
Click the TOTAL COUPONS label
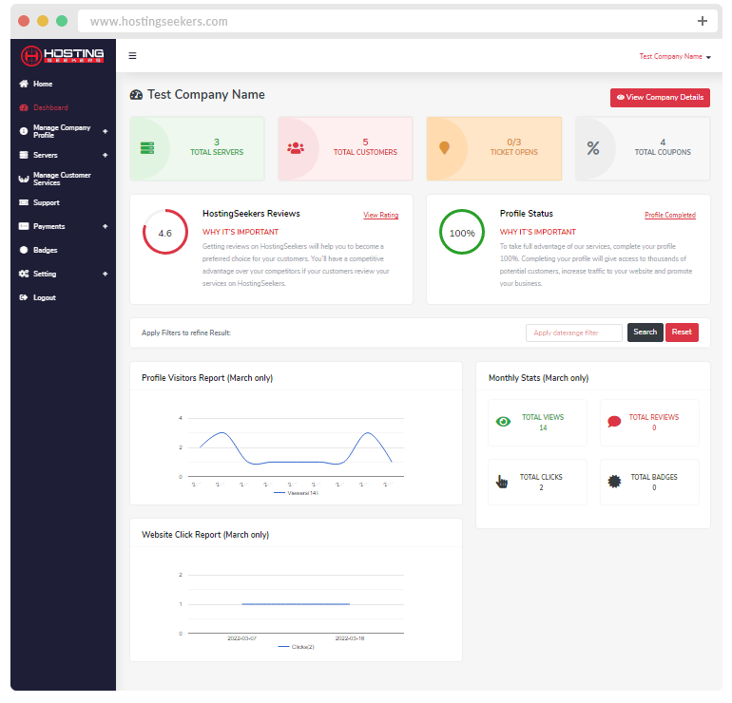pyautogui.click(x=663, y=153)
